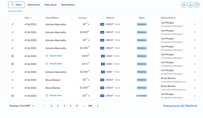This screenshot has width=203, height=118.
Task: Click the Client search button
Action: tap(33, 5)
